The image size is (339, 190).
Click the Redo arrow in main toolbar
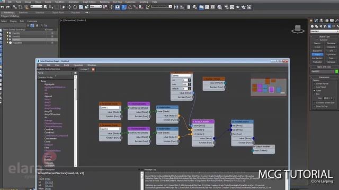(8, 7)
